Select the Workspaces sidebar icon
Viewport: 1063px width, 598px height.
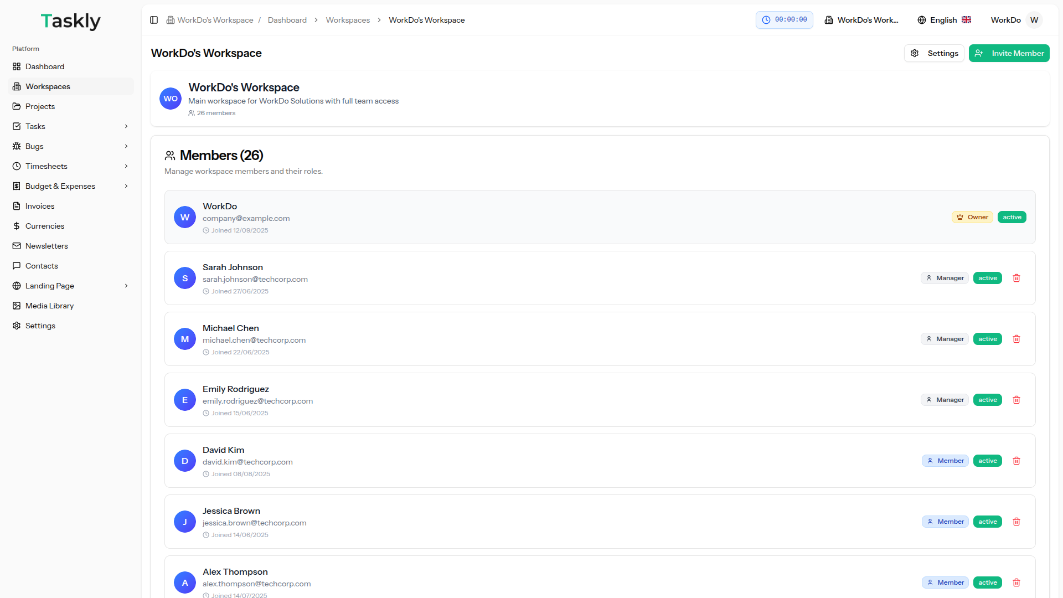coord(16,86)
